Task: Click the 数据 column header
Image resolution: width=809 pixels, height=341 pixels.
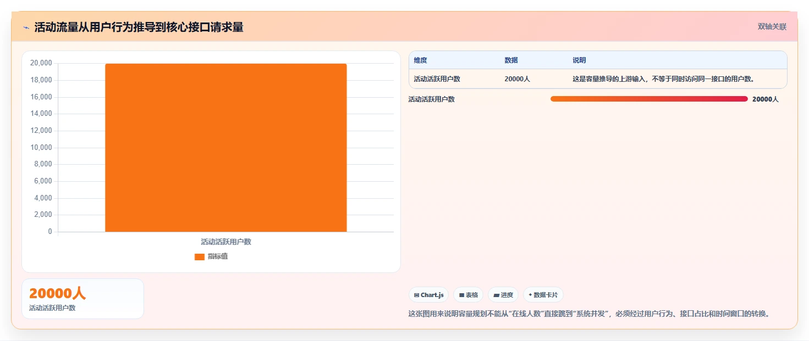Action: tap(511, 60)
